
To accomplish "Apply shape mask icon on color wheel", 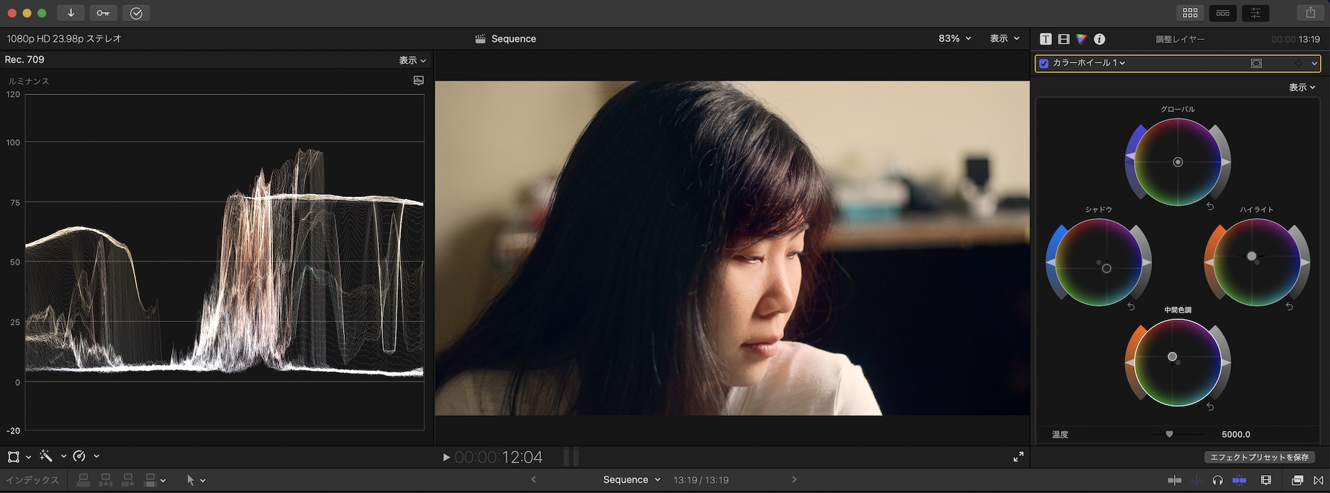I will 1256,63.
